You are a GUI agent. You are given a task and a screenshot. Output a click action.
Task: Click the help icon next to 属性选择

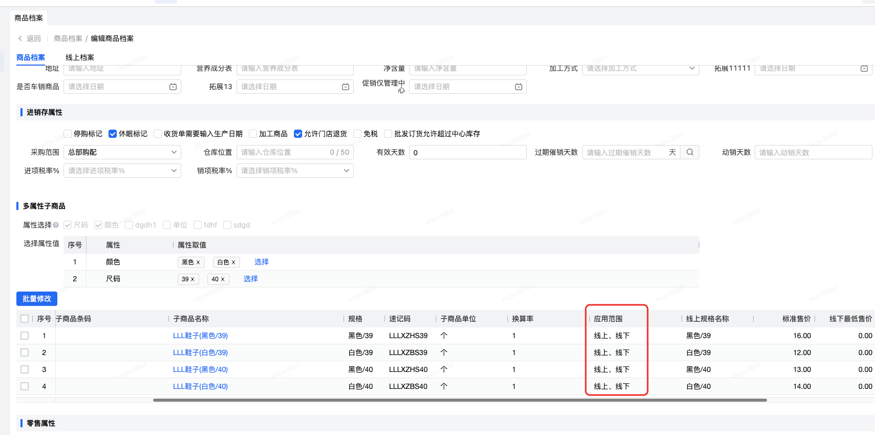point(56,225)
